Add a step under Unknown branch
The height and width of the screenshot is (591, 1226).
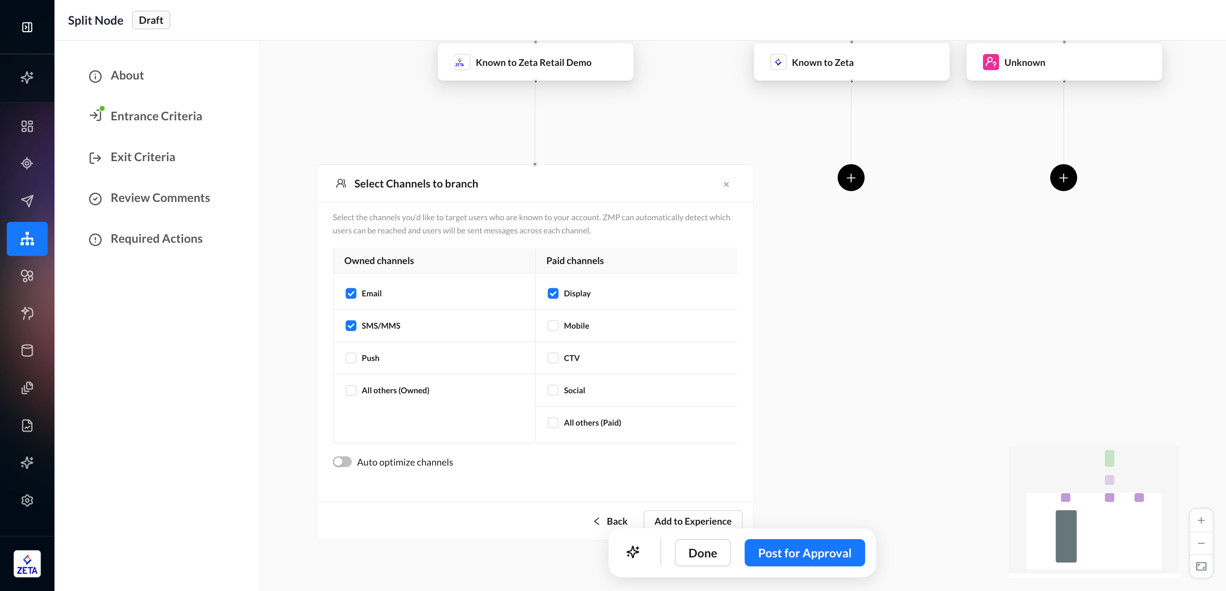(x=1063, y=177)
